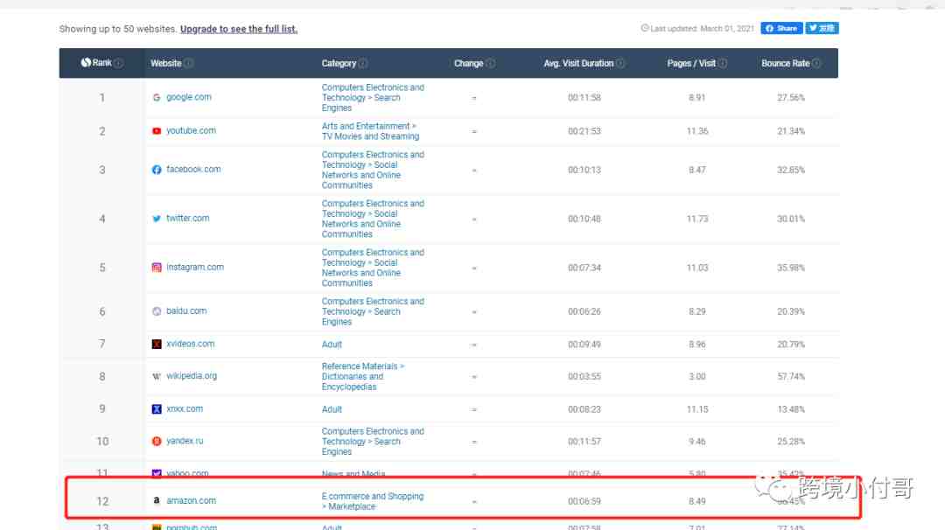This screenshot has height=530, width=945.
Task: Open xnxx.com's Adult category link
Action: point(332,409)
